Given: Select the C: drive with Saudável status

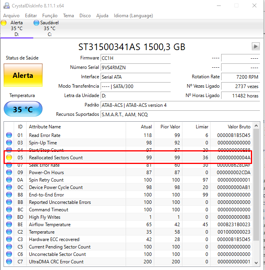Looking at the screenshot, I should tap(50, 29).
